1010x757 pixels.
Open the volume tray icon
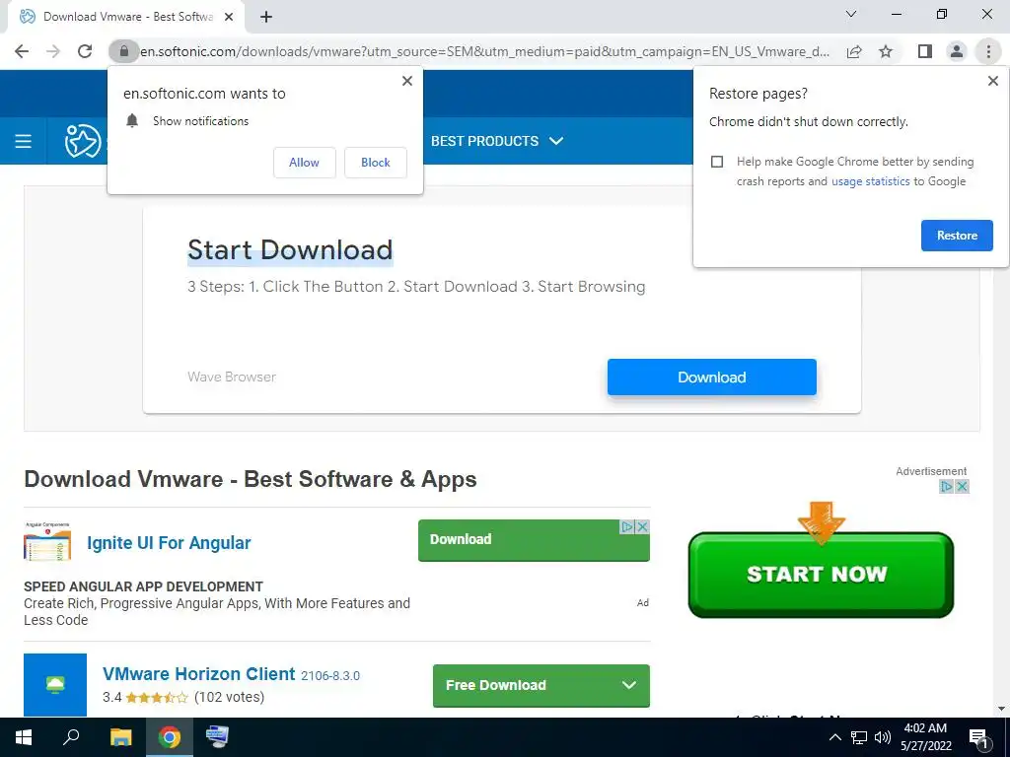click(883, 737)
